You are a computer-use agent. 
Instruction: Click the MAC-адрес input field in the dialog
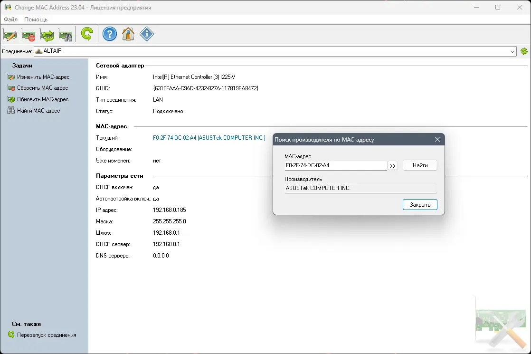(336, 165)
